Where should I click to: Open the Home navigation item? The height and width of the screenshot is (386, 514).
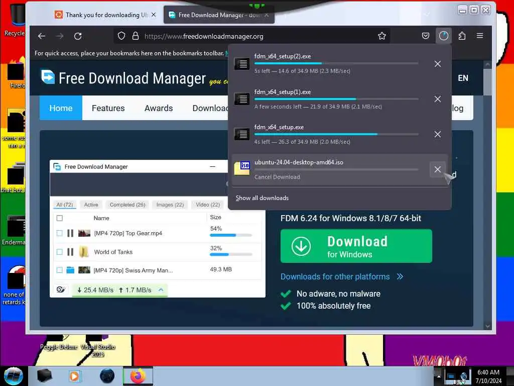(x=61, y=108)
